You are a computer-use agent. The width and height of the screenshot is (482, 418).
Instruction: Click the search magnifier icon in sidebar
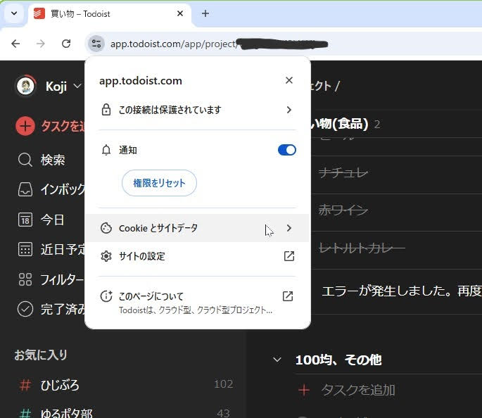tap(25, 160)
